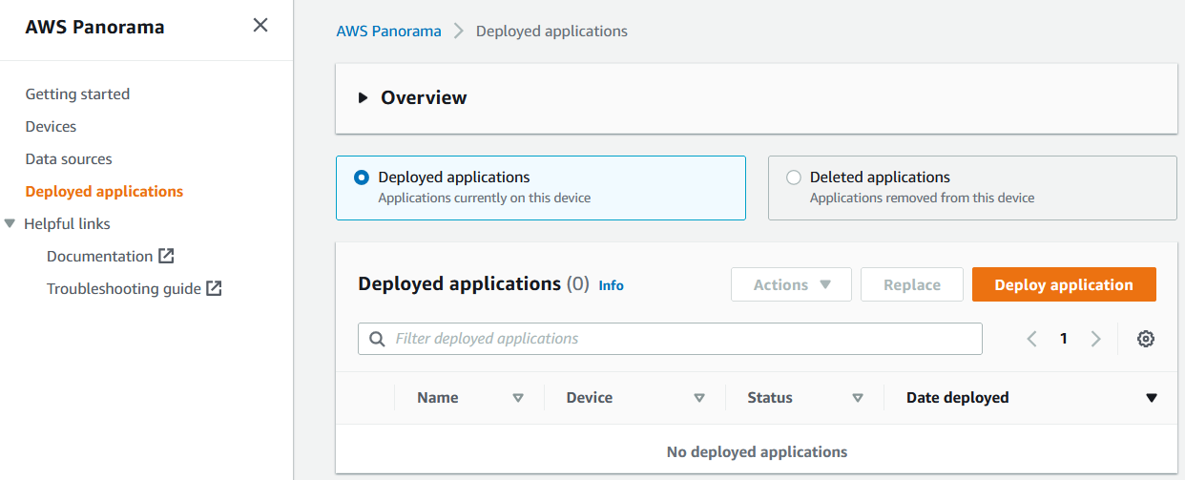Click the Deployed applications breadcrumb text
The width and height of the screenshot is (1185, 480).
pyautogui.click(x=551, y=31)
